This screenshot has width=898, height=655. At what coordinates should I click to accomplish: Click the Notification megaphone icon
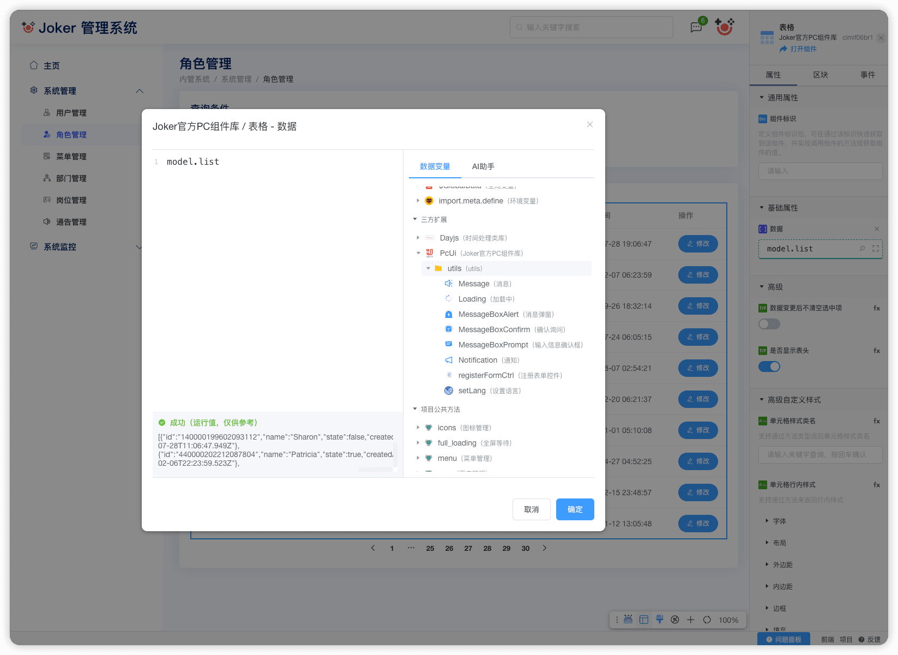coord(449,360)
